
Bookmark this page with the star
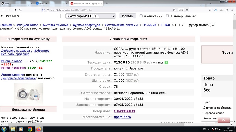187,10
